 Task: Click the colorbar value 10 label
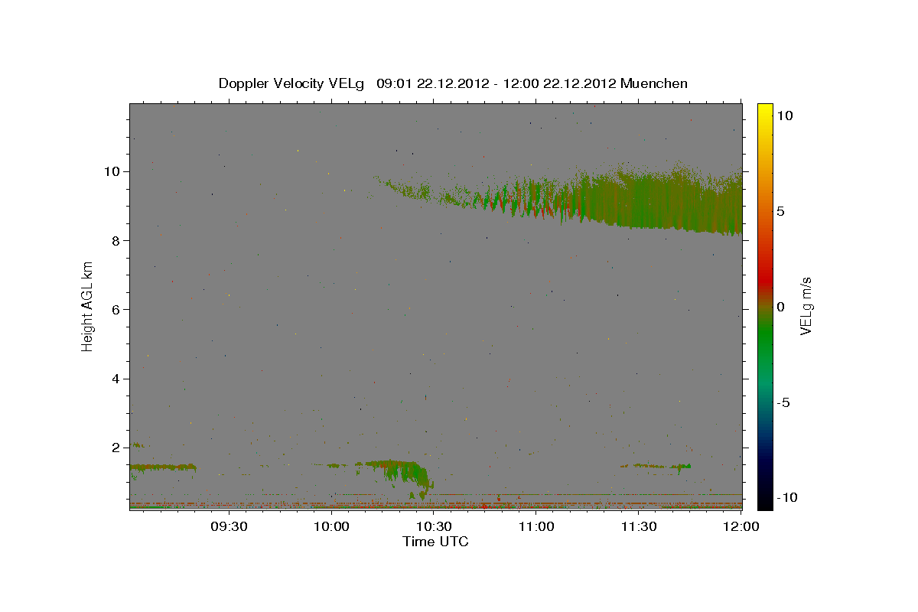pos(785,115)
